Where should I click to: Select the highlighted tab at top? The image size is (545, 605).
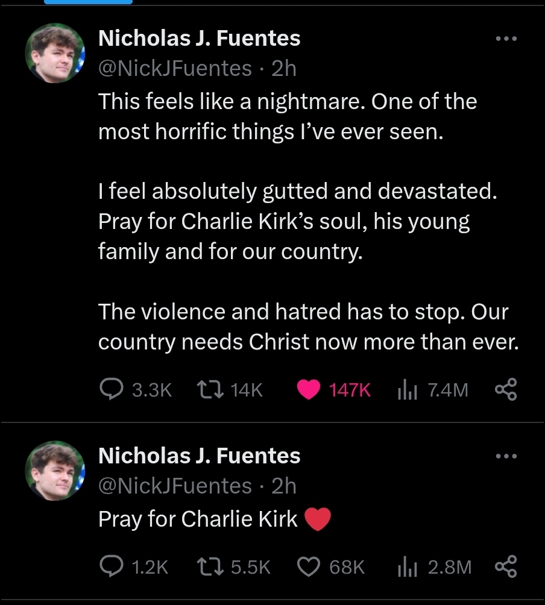88,2
